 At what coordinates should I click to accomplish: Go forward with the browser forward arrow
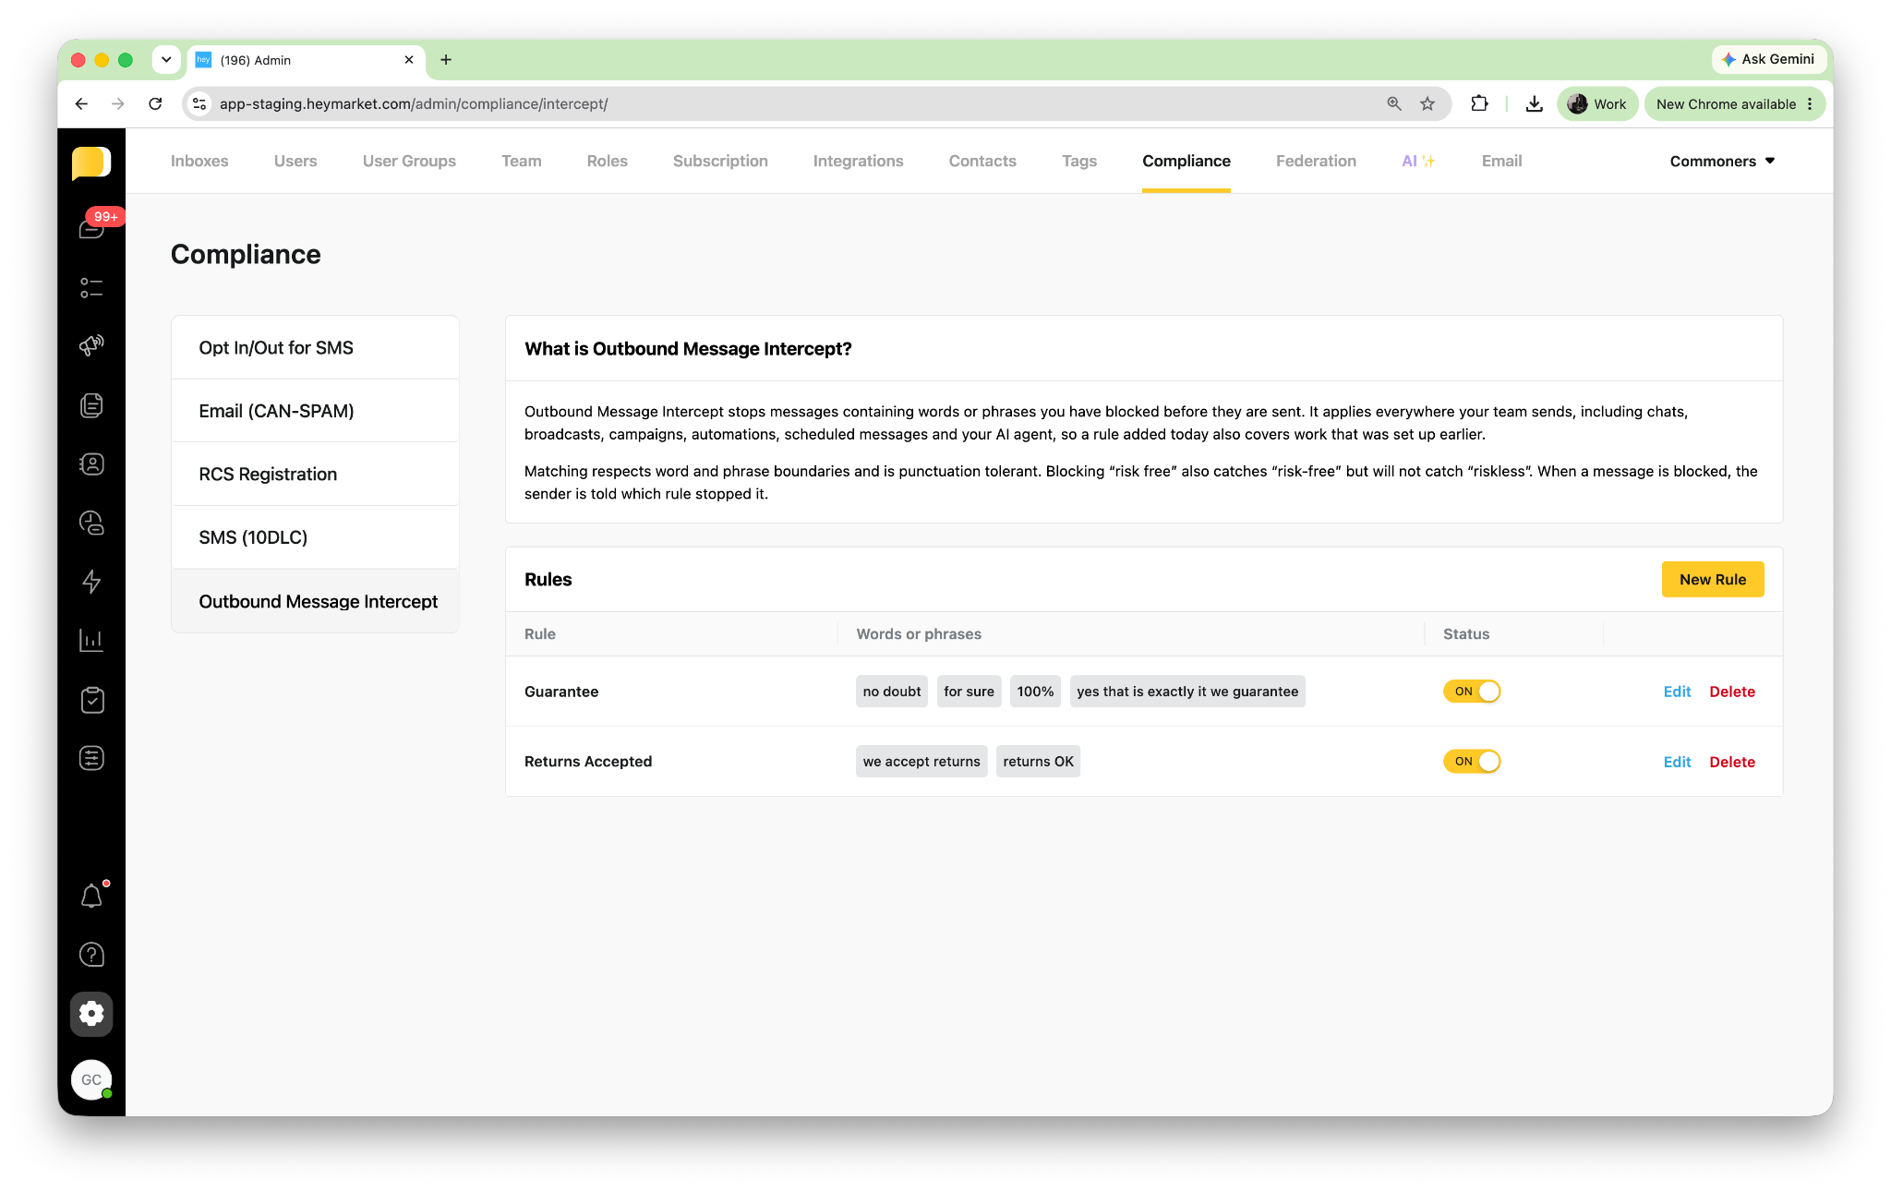[118, 104]
